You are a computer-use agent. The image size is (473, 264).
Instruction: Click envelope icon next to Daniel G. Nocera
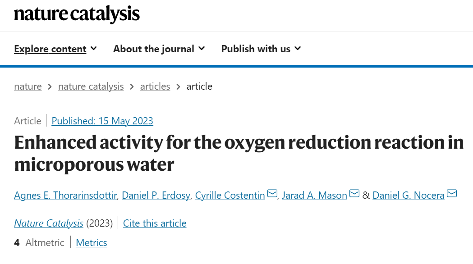point(452,193)
